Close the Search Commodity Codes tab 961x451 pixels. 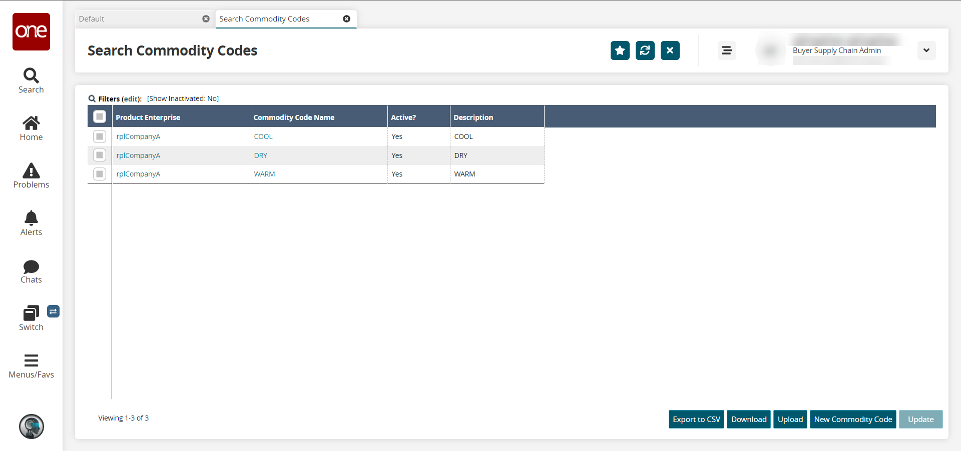pyautogui.click(x=346, y=19)
